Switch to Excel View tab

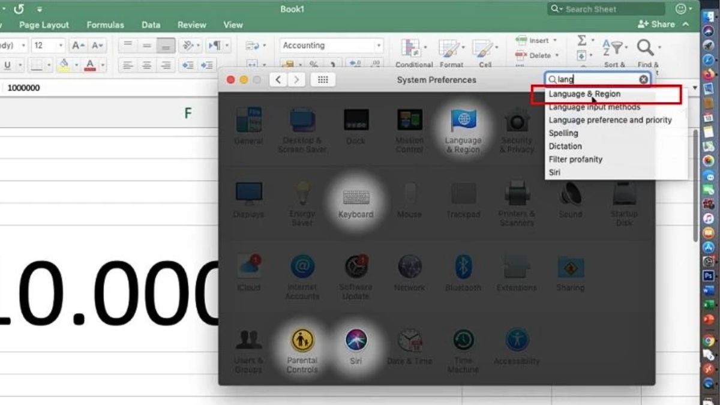pos(233,25)
